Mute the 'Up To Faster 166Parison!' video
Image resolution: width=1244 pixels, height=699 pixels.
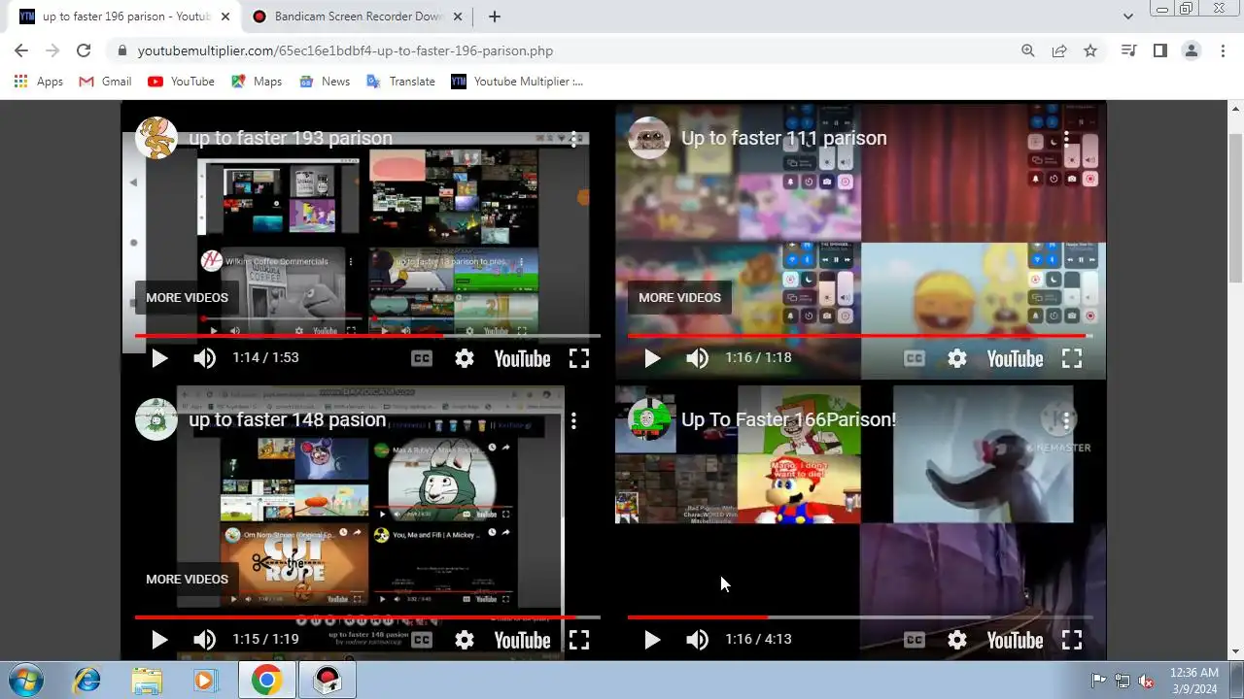pos(697,640)
